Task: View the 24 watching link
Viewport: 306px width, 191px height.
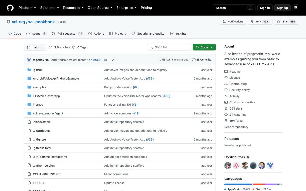Action: click(235, 115)
